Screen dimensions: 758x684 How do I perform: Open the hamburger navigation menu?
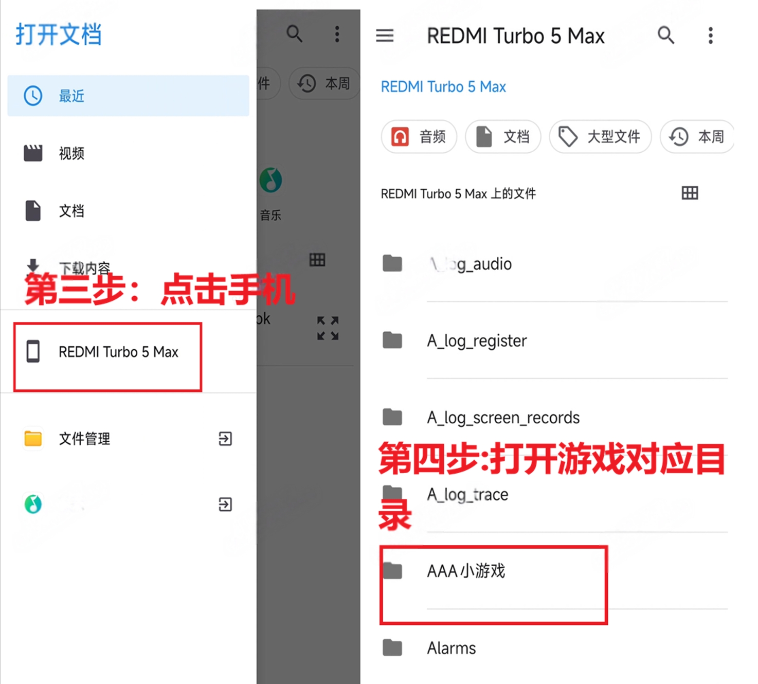coord(384,35)
